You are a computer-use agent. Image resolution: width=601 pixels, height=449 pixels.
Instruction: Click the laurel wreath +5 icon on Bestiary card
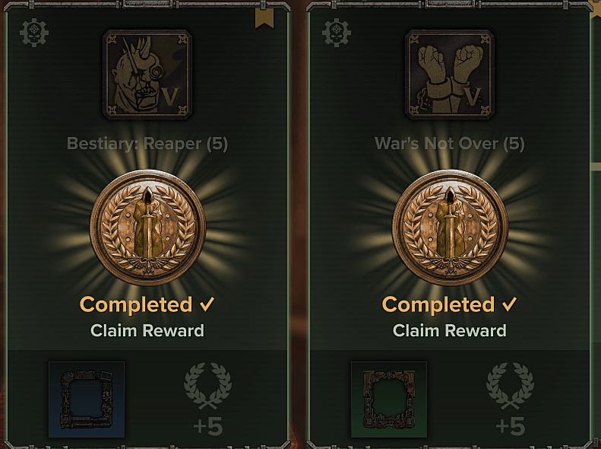207,386
